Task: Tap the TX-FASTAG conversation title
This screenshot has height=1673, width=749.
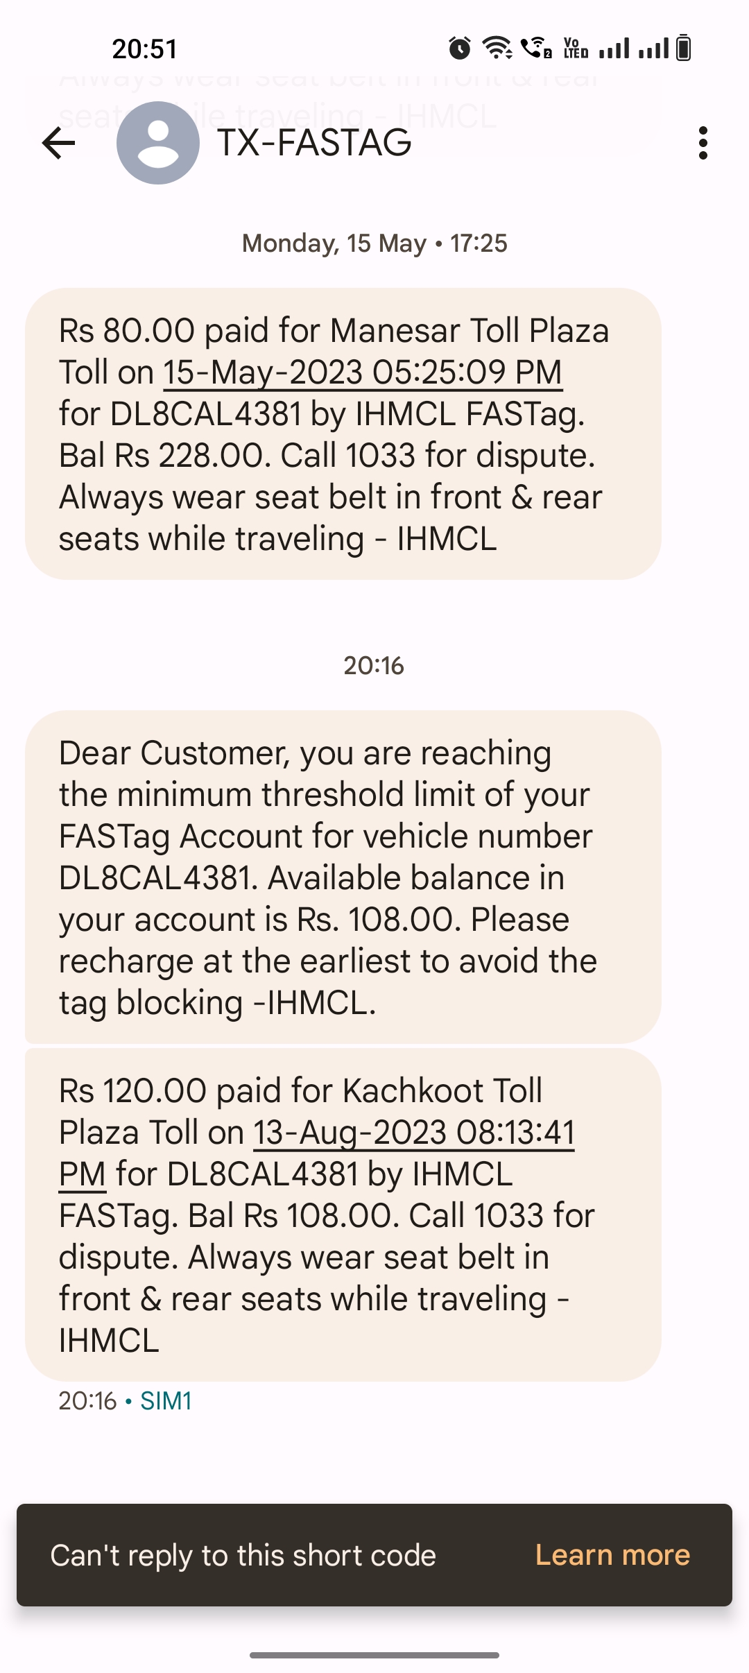Action: pyautogui.click(x=315, y=144)
